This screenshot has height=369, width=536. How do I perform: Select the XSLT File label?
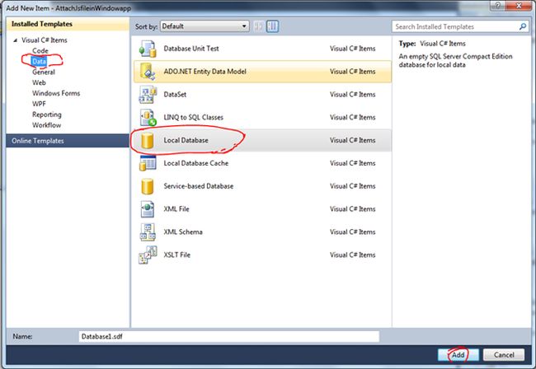176,255
